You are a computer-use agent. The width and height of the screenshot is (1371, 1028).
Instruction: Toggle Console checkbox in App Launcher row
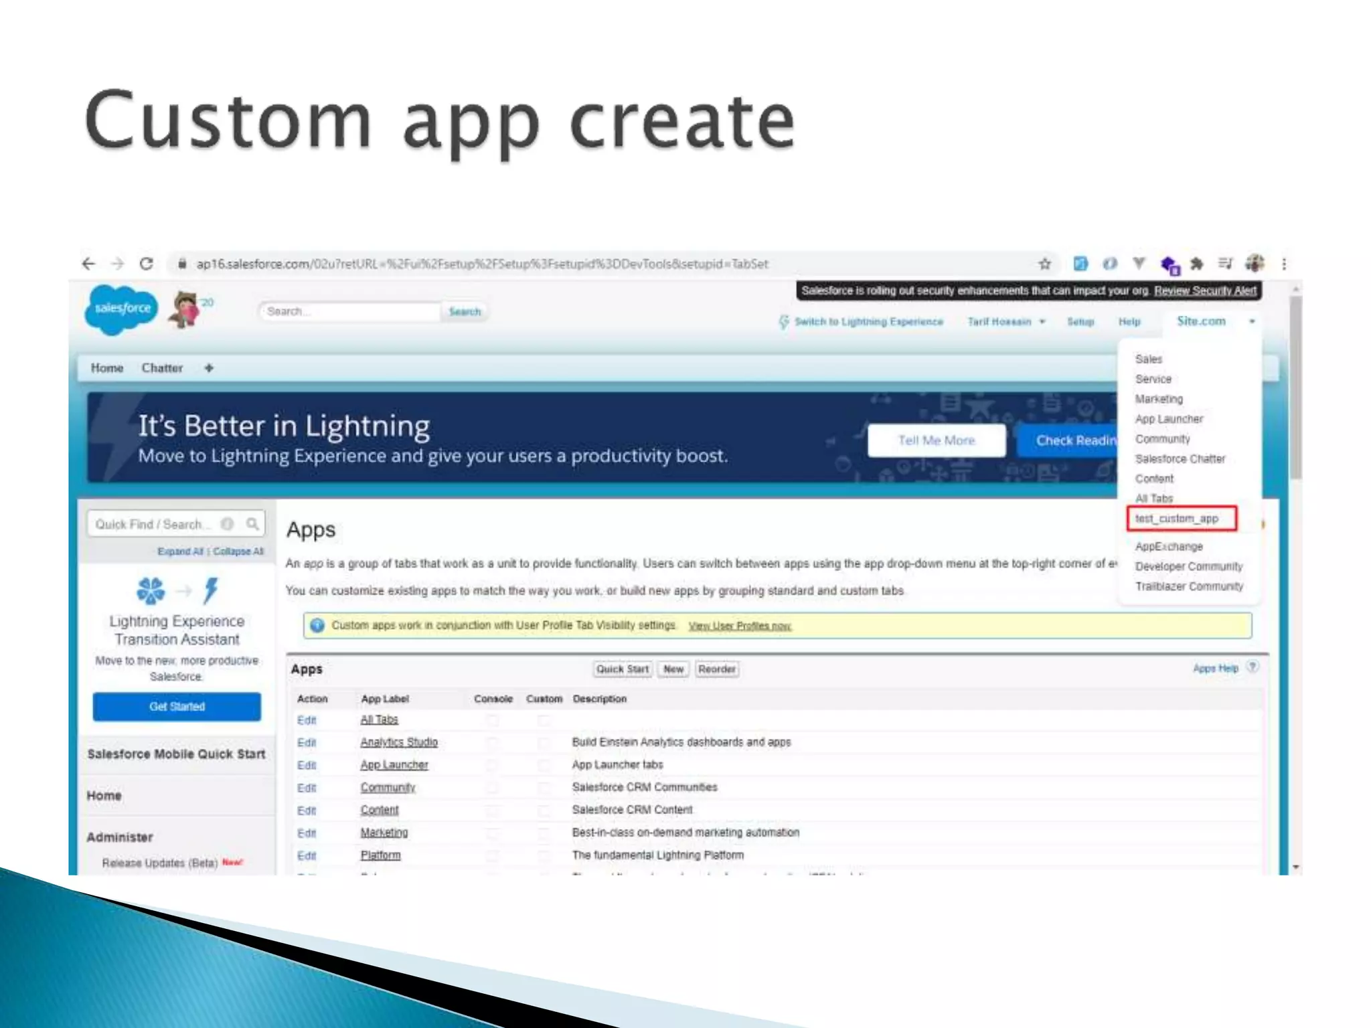[x=493, y=765]
